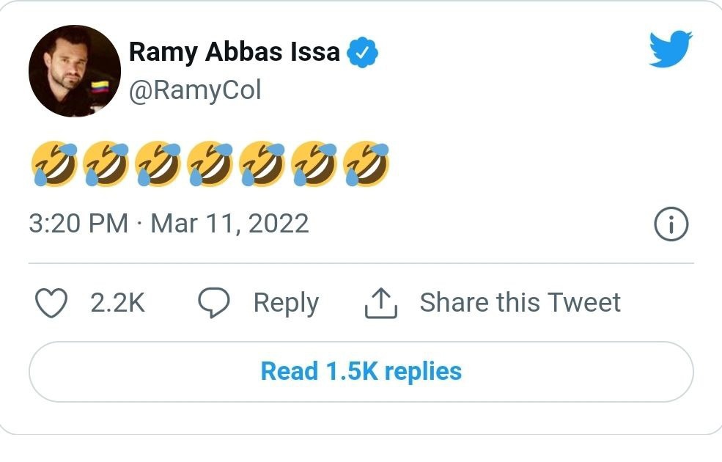Click the Twitter bird logo
This screenshot has height=462, width=722.
[x=671, y=48]
